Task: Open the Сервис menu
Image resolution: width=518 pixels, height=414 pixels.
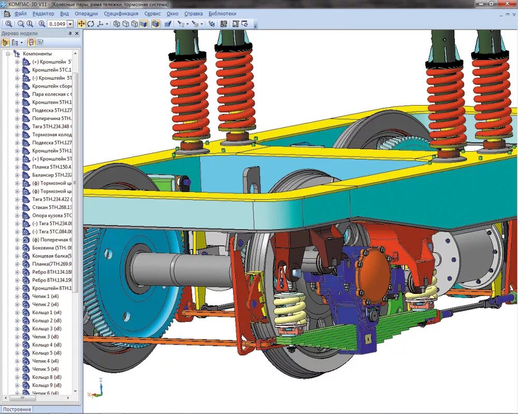Action: 152,13
